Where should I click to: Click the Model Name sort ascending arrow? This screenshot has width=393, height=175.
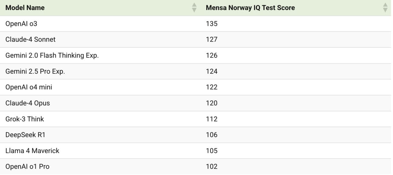click(194, 5)
